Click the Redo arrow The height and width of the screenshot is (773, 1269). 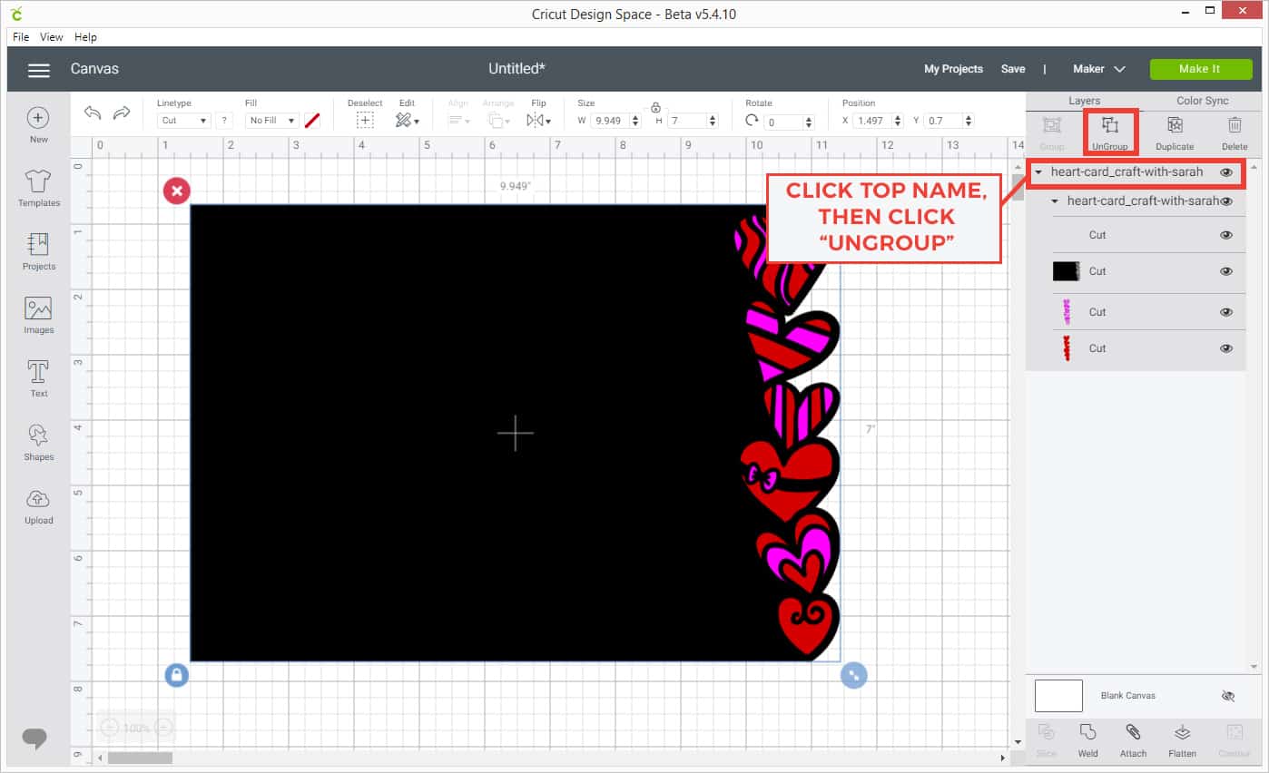[x=122, y=113]
